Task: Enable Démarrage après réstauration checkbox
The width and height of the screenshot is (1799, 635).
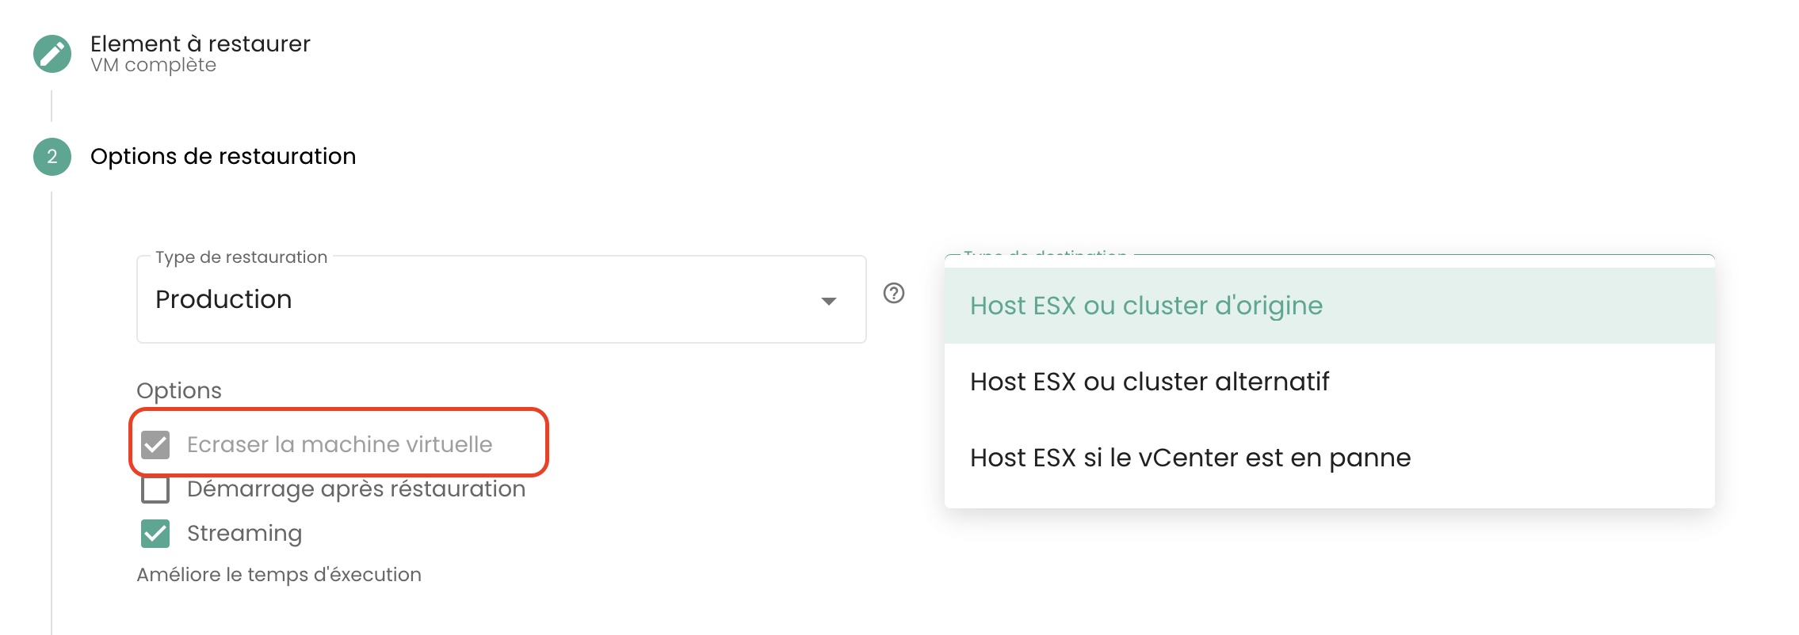Action: tap(155, 489)
